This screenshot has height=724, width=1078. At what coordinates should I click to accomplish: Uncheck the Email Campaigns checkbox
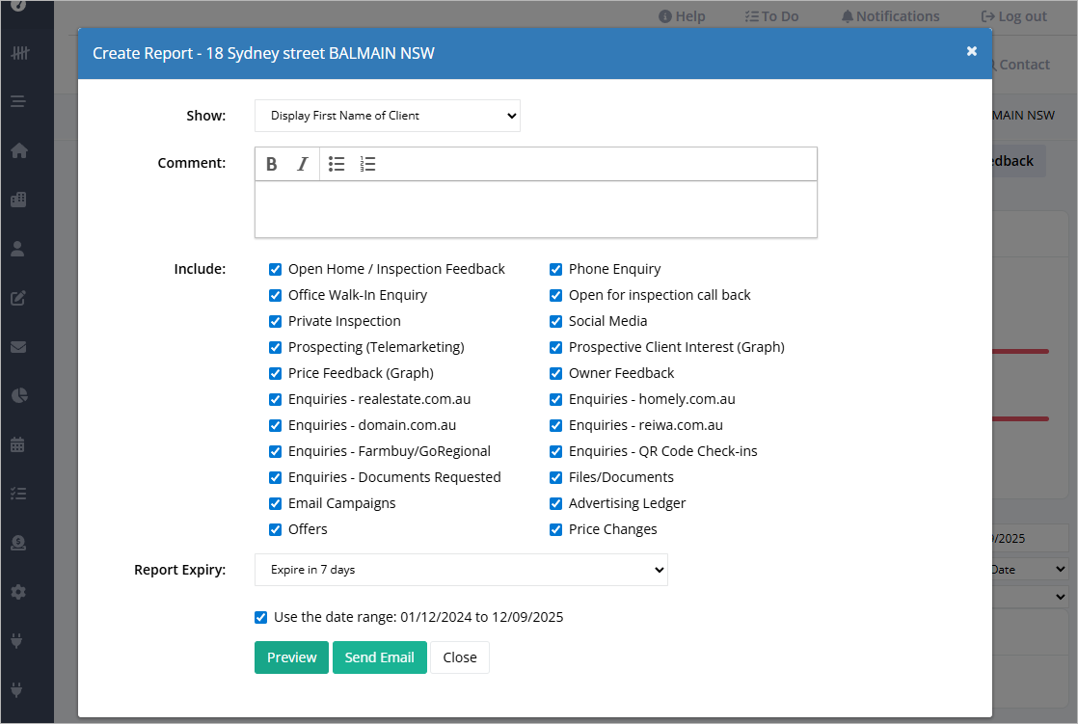tap(275, 503)
